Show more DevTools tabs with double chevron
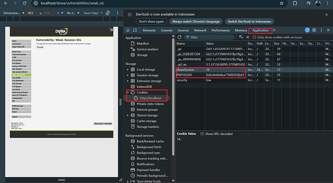 coord(274,30)
